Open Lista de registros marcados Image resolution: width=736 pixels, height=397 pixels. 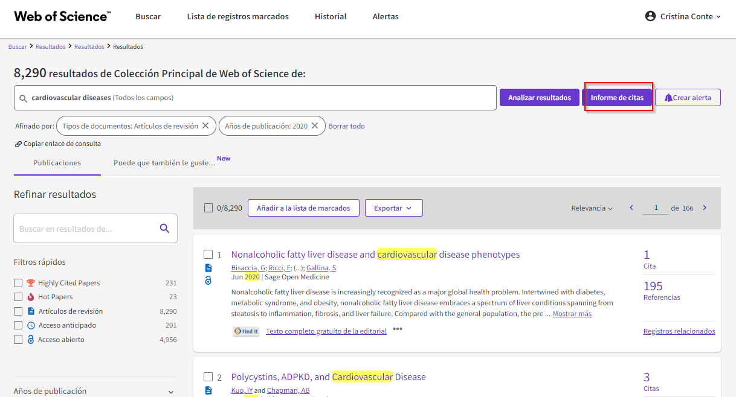point(237,16)
